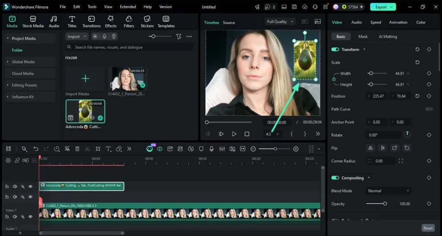Toggle the Transform switch off
The height and width of the screenshot is (236, 442).
(335, 49)
